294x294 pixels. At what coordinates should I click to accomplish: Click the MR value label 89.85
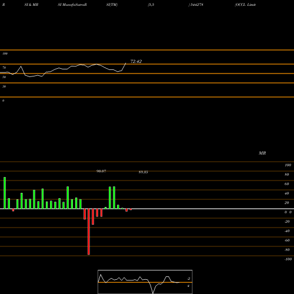pos(143,172)
